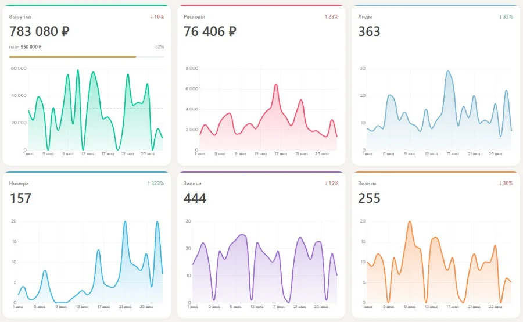This screenshot has height=322, width=523.
Task: Click the 4 000 axis label on Расходы chart
Action: 192,109
